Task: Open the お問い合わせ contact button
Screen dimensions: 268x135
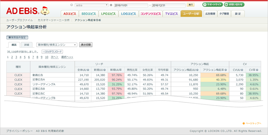Action: pos(234,5)
